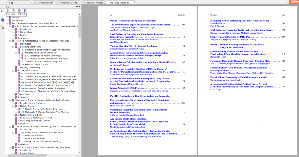The height and width of the screenshot is (157, 299).
Task: Open bookmark 2.4 Evidence of Directionality
Action: [35, 65]
